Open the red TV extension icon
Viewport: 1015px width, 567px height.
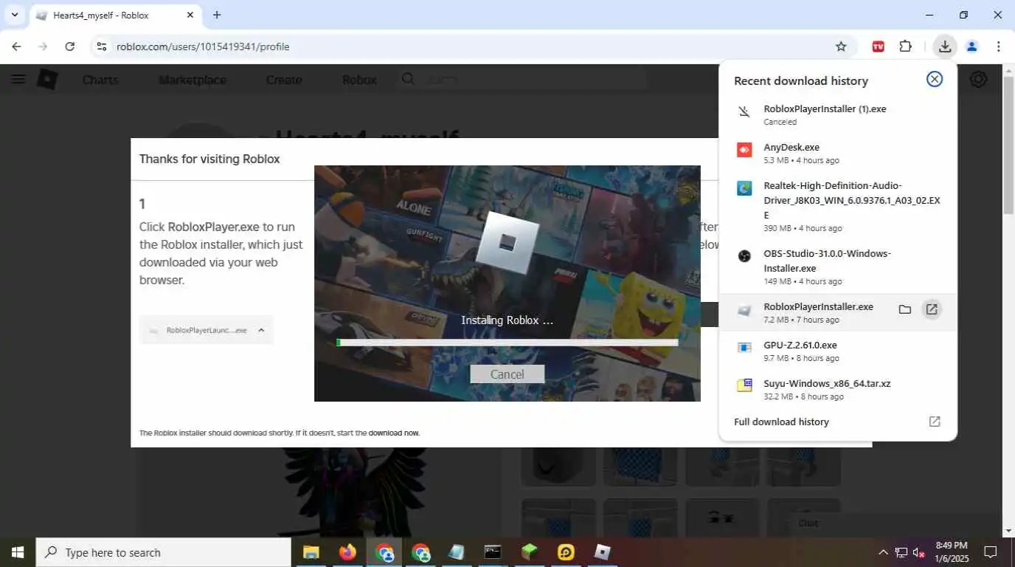878,47
